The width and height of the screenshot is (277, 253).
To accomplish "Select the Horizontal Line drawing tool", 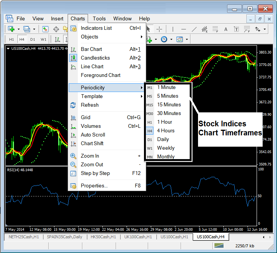I will point(184,29).
